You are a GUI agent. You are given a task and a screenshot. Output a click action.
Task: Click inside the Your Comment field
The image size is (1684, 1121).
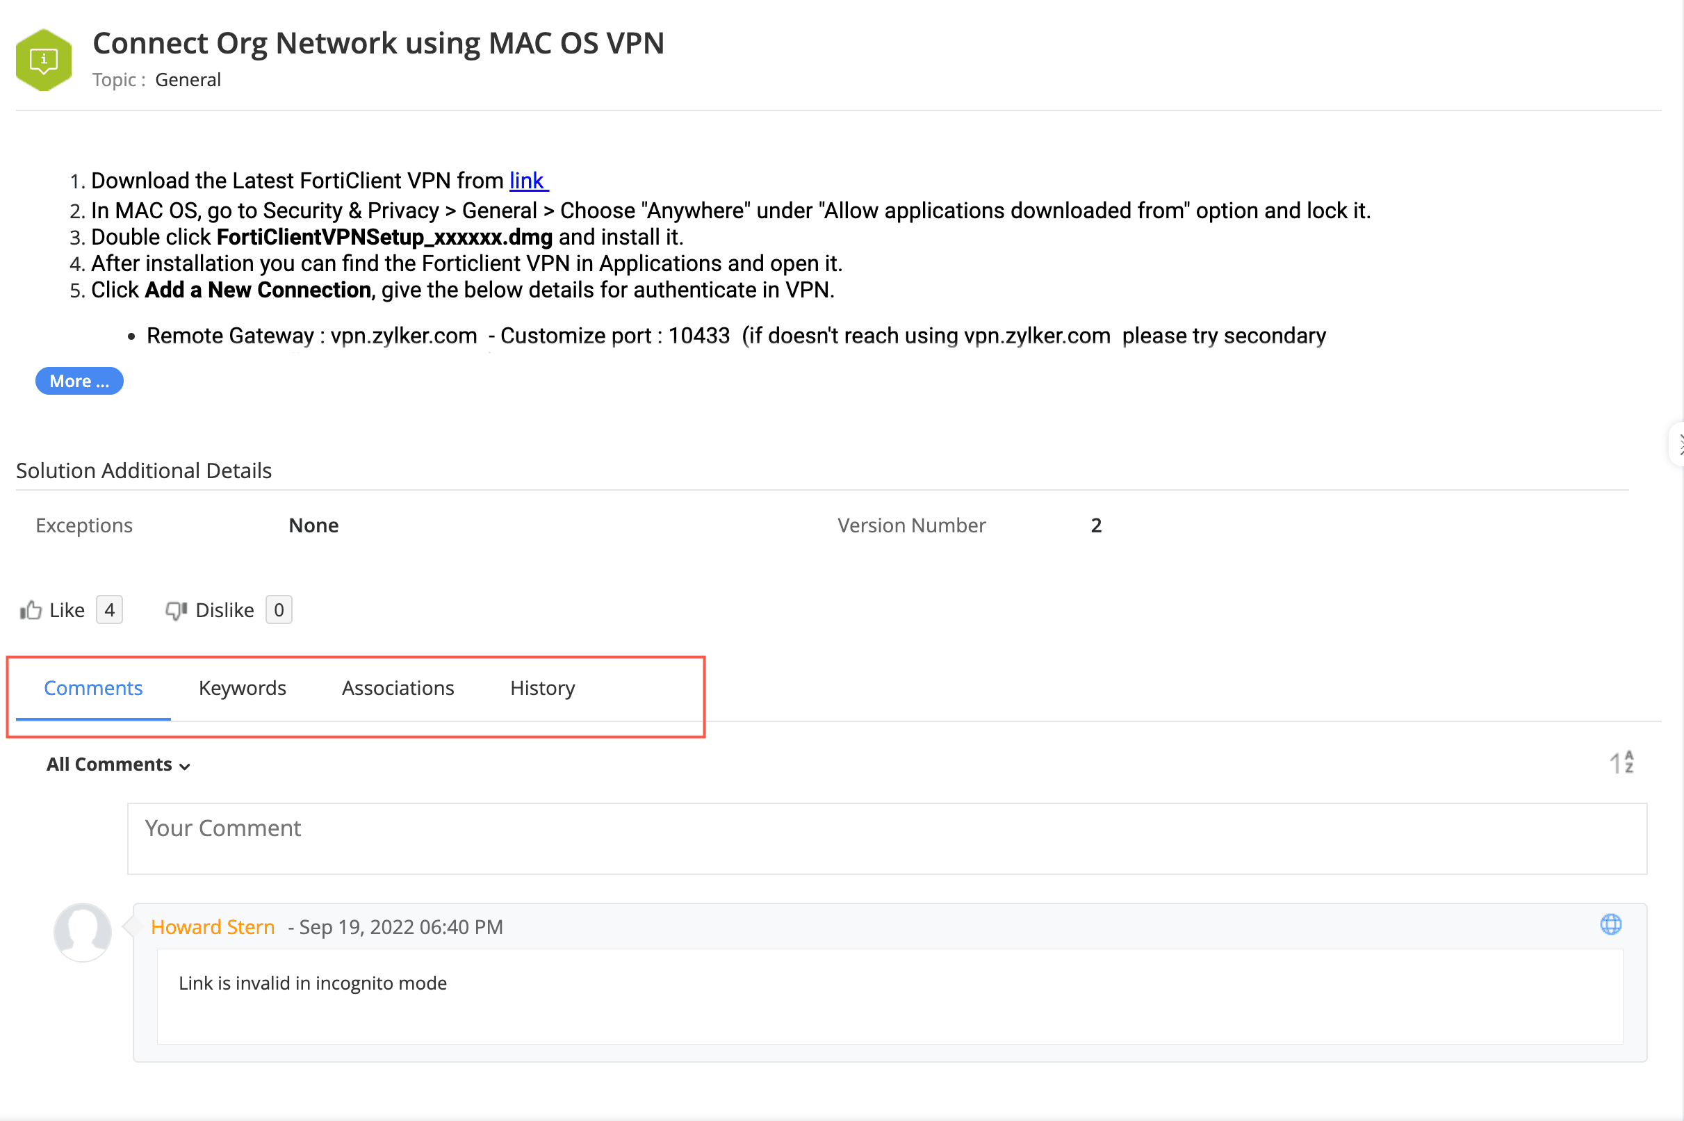(886, 839)
